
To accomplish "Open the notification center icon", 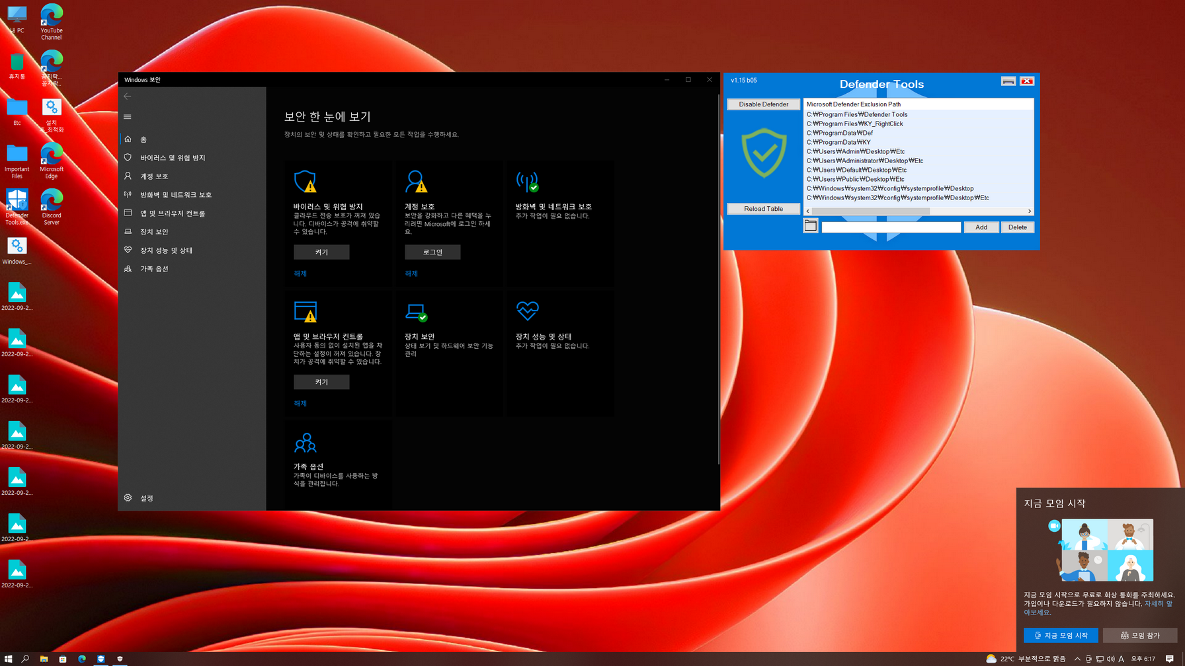I will pyautogui.click(x=1170, y=659).
